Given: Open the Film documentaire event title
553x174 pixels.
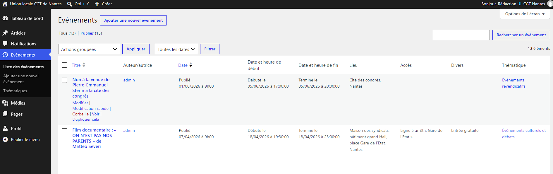Looking at the screenshot, I should click(94, 138).
